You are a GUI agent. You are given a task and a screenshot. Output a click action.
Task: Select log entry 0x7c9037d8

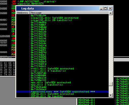pyautogui.click(x=38, y=73)
